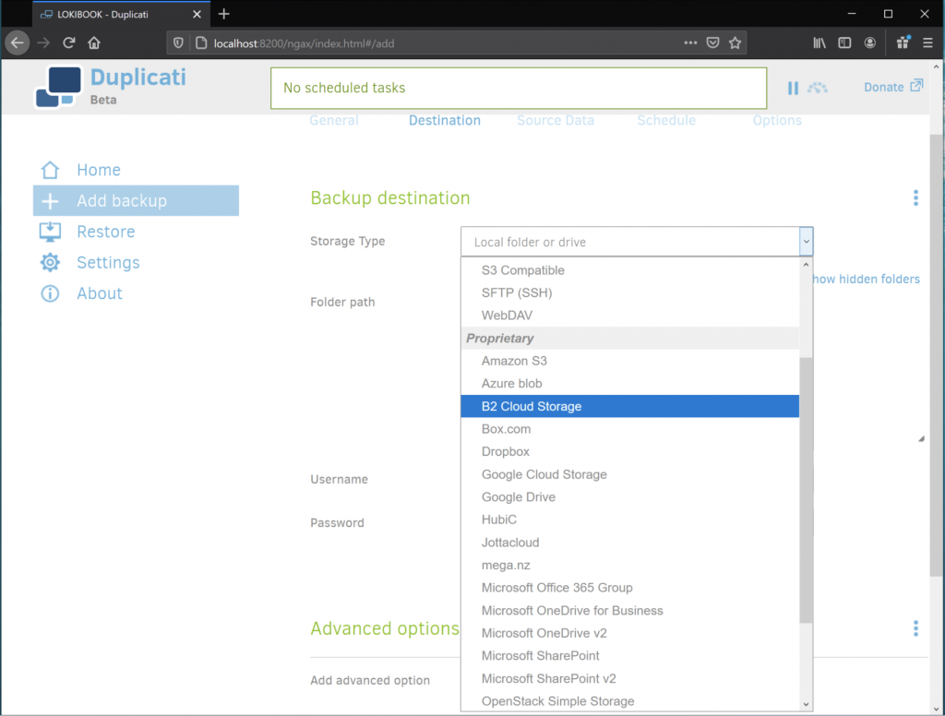Open Backup destination three-dot menu
This screenshot has height=716, width=945.
point(916,197)
